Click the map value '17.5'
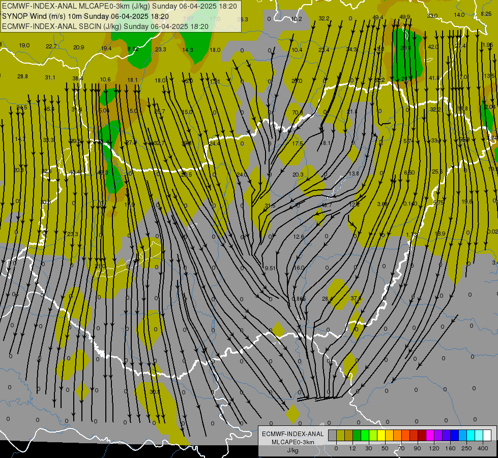This screenshot has width=498, height=458. tap(298, 144)
